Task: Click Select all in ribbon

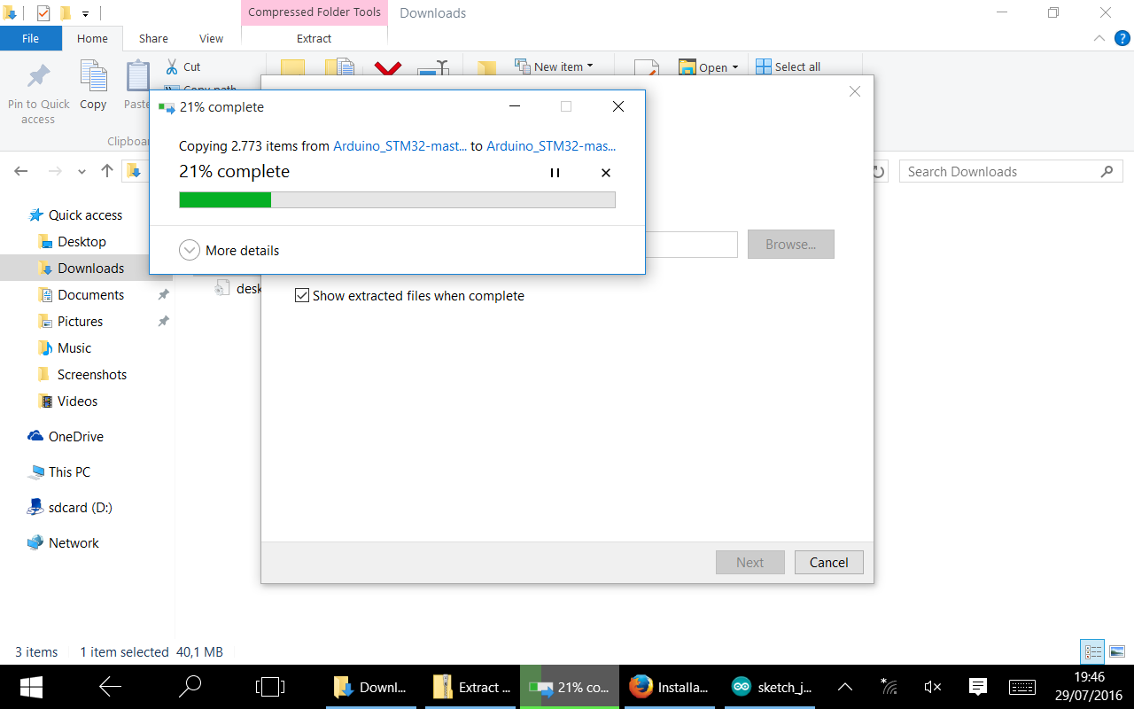Action: pos(788,66)
